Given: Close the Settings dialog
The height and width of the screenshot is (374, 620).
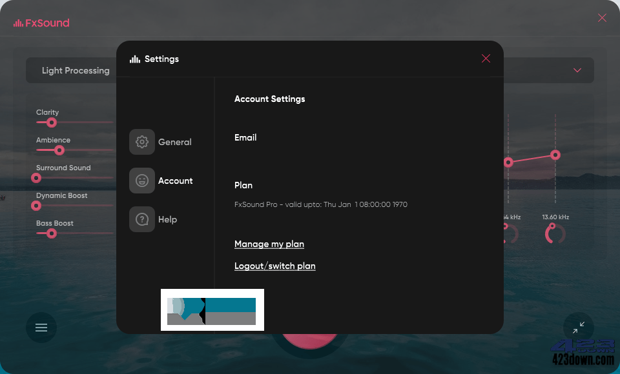Looking at the screenshot, I should 486,59.
